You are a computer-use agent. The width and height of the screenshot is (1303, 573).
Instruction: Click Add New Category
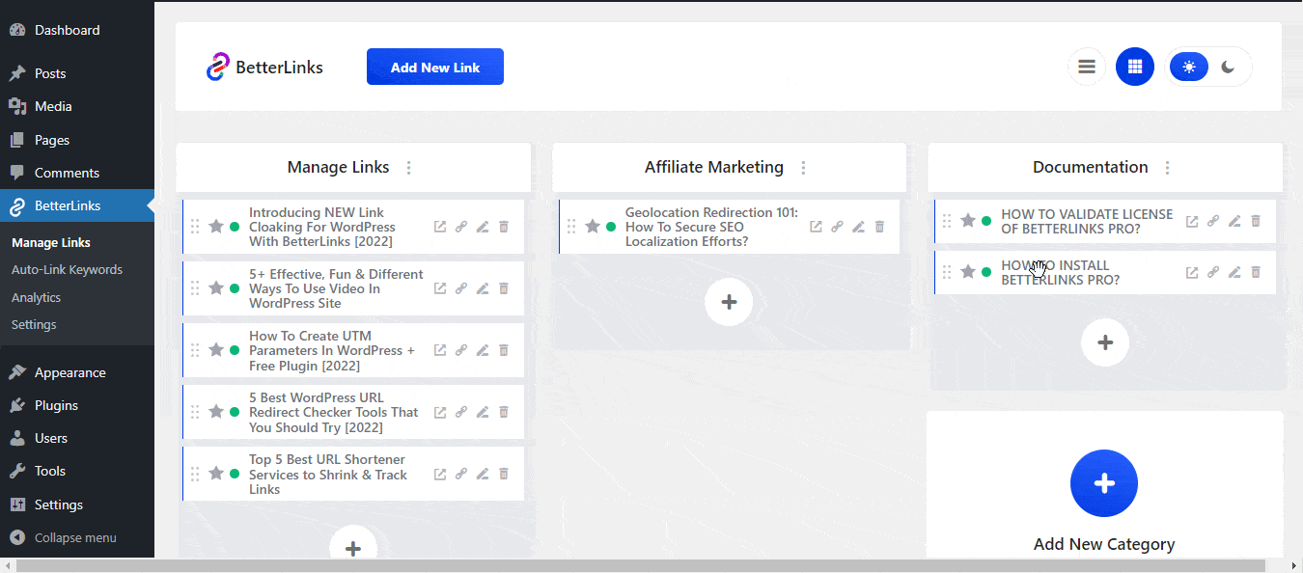(x=1103, y=483)
